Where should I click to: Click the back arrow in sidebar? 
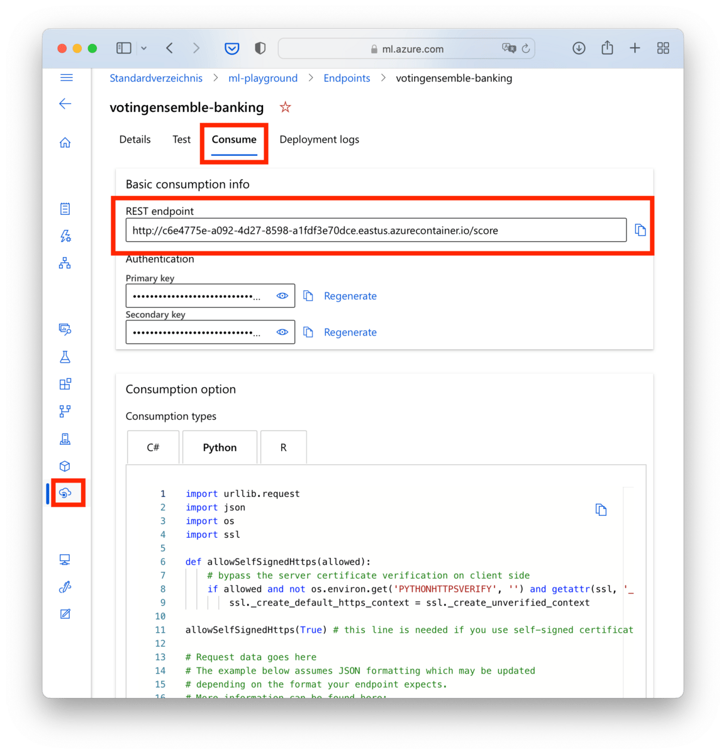(65, 104)
